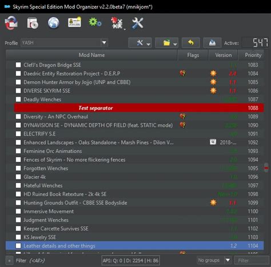Click the calendar version icon on Enhanced Landscapes
271x267 pixels.
[213, 142]
